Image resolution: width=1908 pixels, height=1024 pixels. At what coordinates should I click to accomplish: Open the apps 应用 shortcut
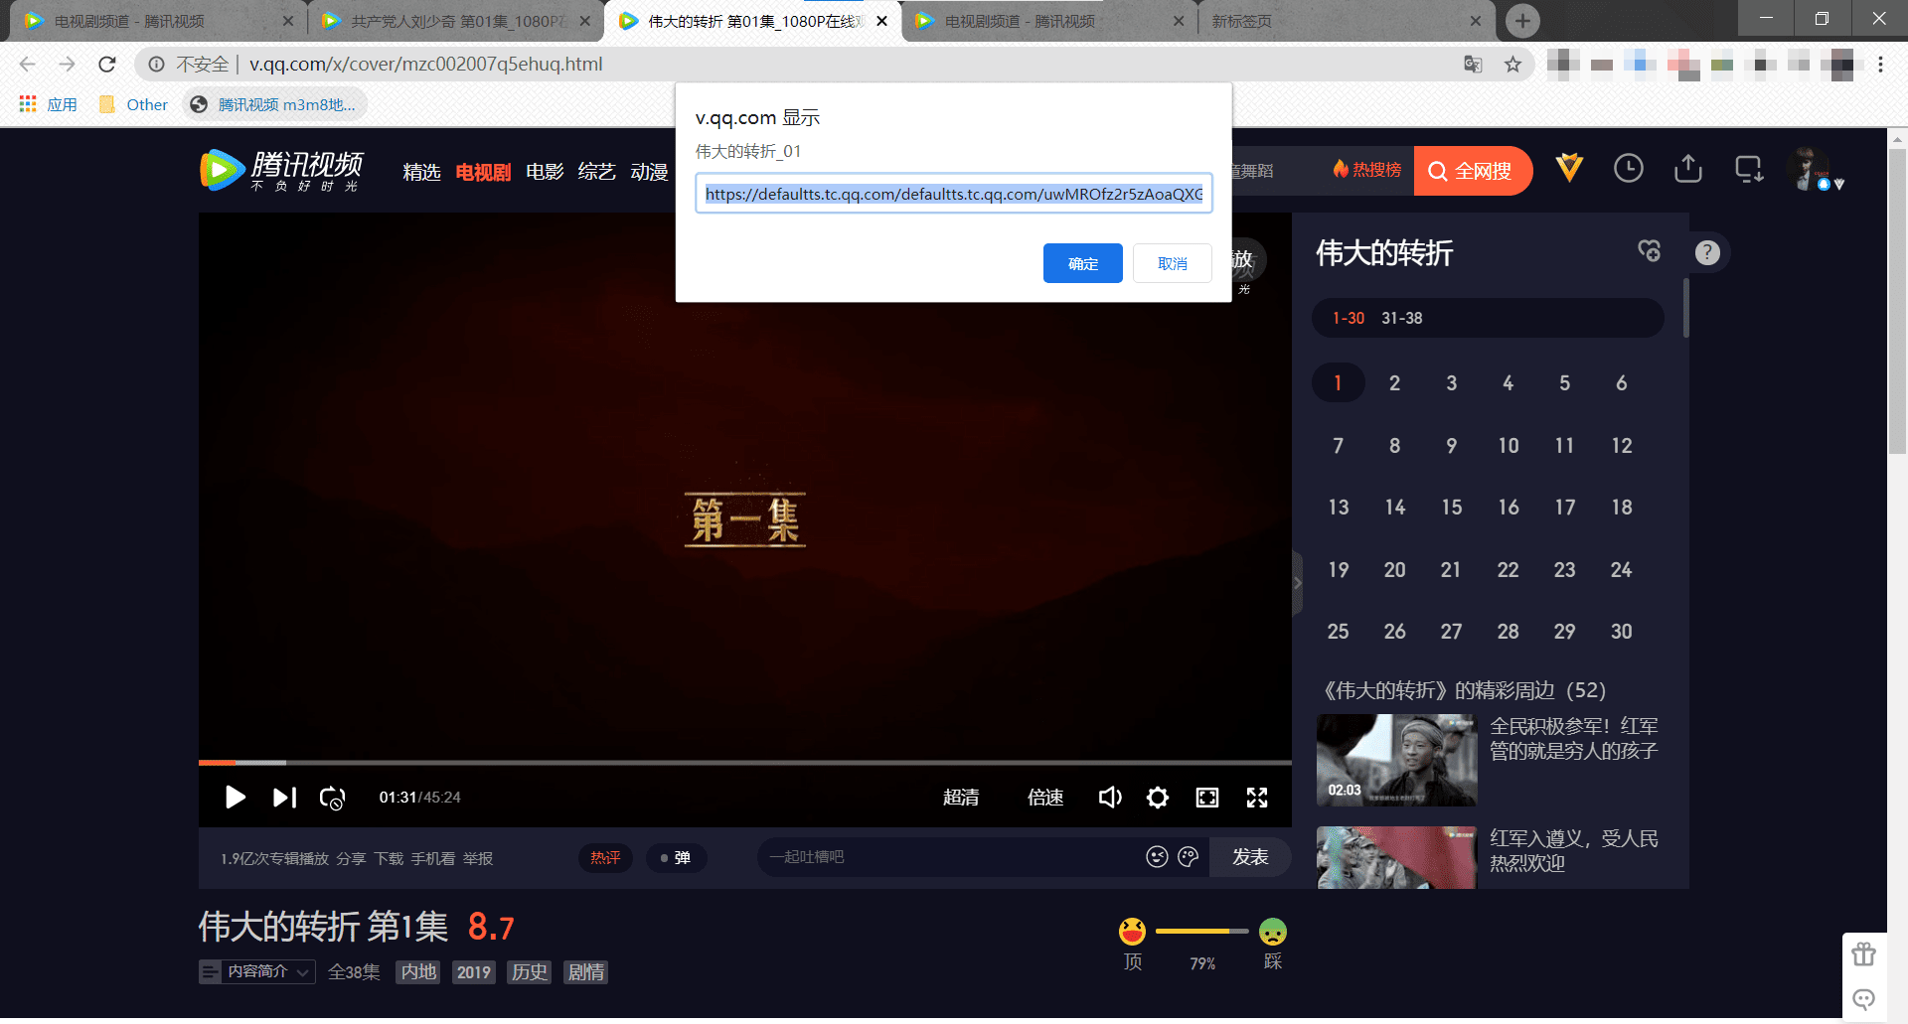(48, 104)
